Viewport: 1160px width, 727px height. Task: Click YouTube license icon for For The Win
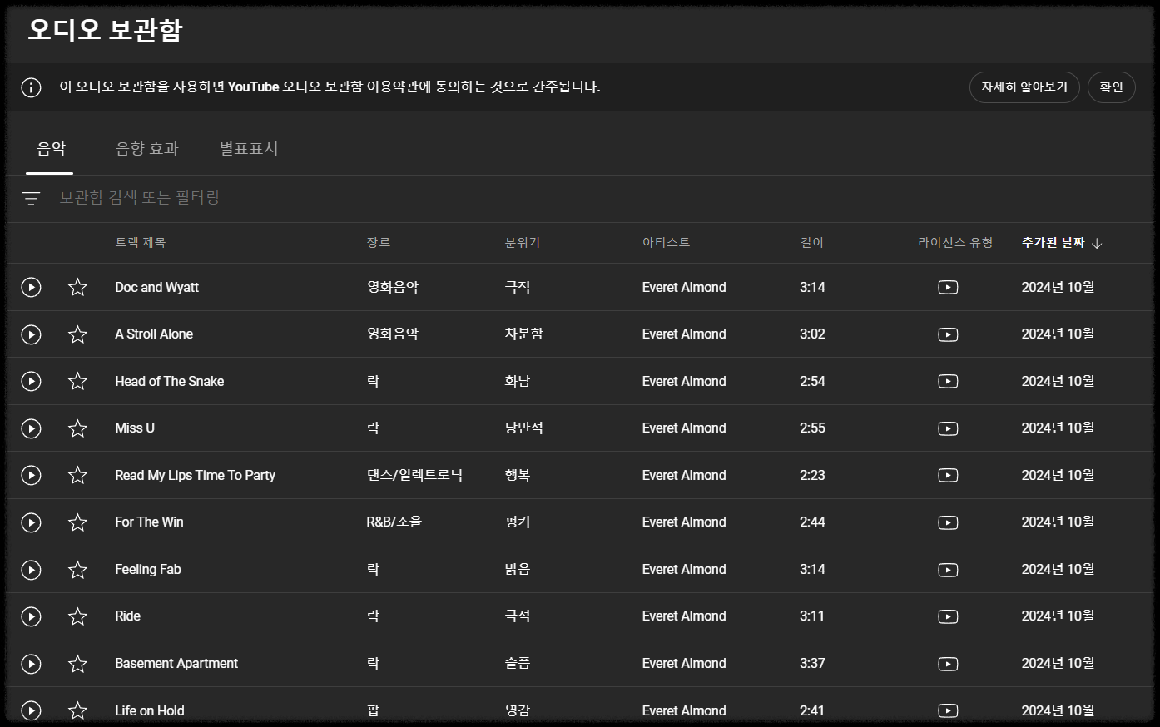[x=948, y=522]
